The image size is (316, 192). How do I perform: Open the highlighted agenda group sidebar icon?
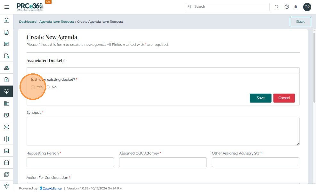6,91
